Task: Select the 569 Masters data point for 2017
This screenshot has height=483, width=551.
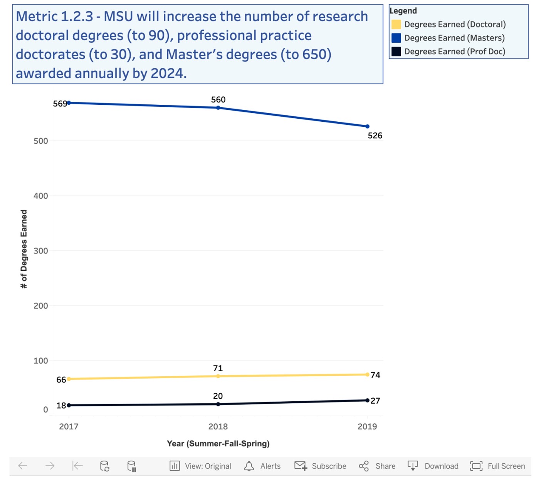Action: click(69, 103)
